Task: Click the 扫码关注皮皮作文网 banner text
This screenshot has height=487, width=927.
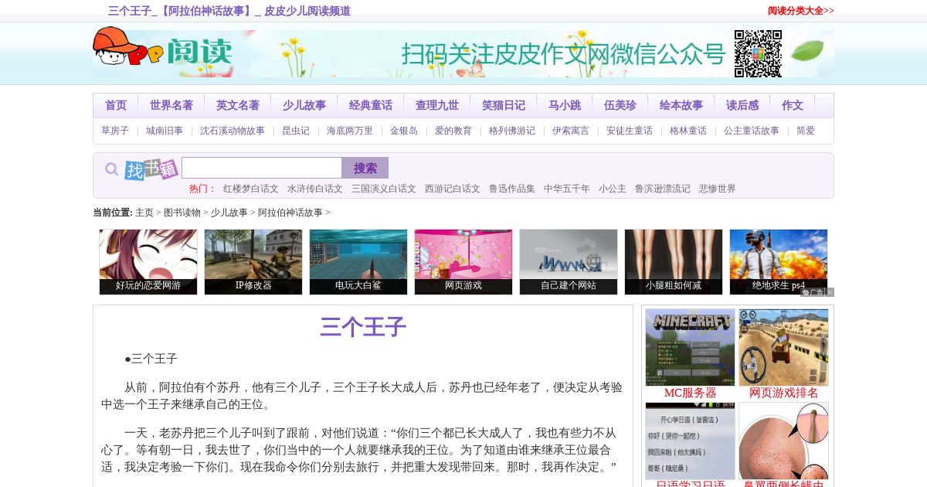Action: point(563,54)
